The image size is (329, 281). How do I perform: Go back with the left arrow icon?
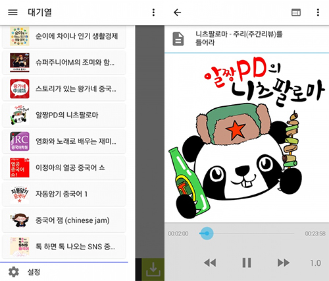177,13
